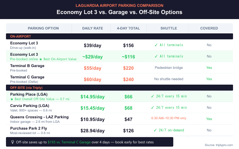Click the checkmark in the Parking Place shuttle cell

[152, 96]
